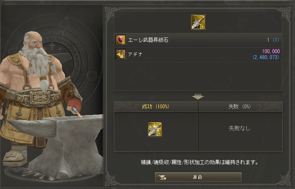295x189 pixels.
Task: Click the 精錬/魂吸収 effect notice text
Action: 199,162
